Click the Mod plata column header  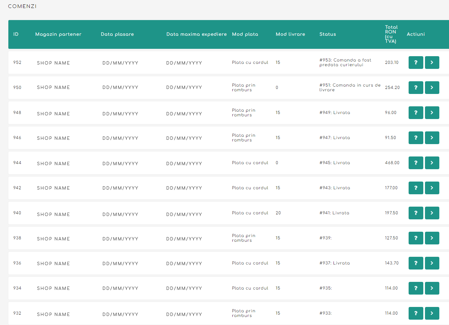[x=245, y=34]
